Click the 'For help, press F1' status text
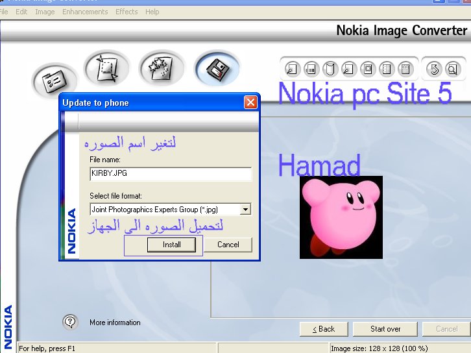Viewport: 471px width, 353px height. click(x=47, y=348)
